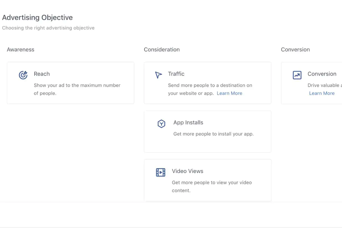Select the Reach objective title
The width and height of the screenshot is (342, 228).
42,74
